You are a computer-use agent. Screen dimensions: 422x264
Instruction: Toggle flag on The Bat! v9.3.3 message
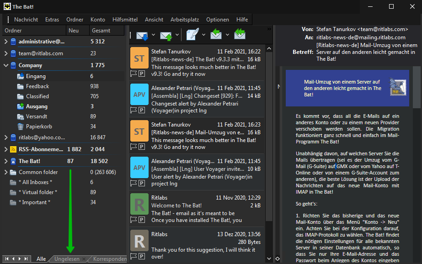click(x=134, y=74)
